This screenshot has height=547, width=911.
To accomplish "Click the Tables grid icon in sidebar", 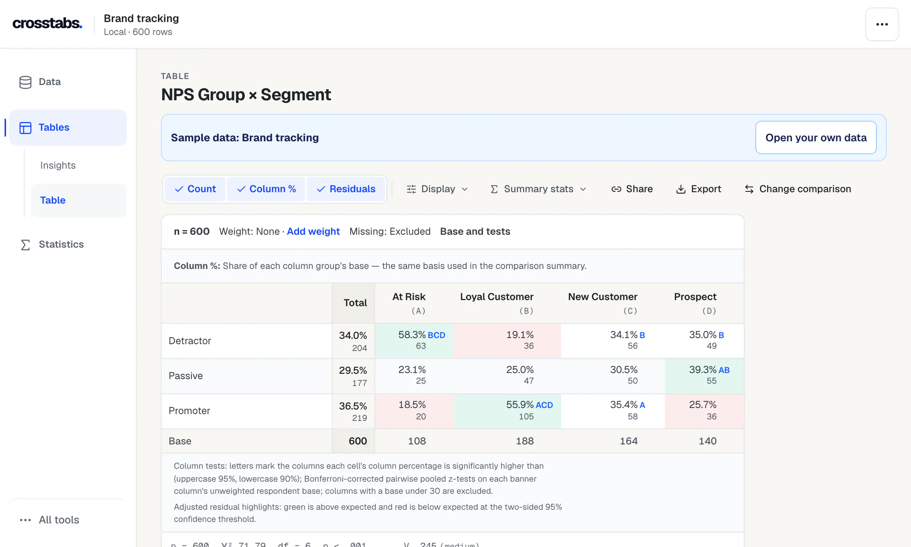I will point(25,128).
